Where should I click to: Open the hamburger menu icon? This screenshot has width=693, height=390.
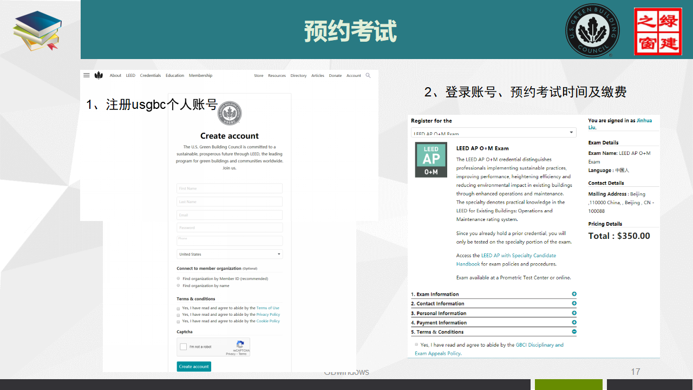pyautogui.click(x=87, y=75)
